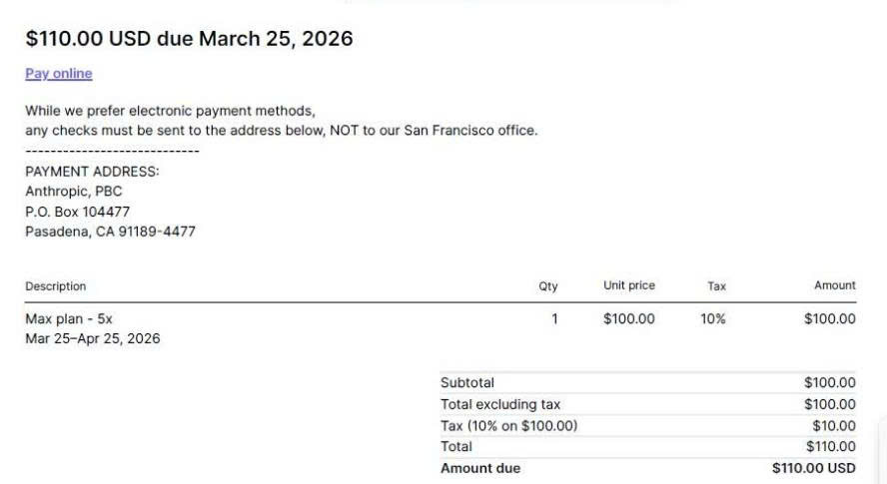Click the Mar 25–Apr 25, 2026 date range

pyautogui.click(x=92, y=338)
